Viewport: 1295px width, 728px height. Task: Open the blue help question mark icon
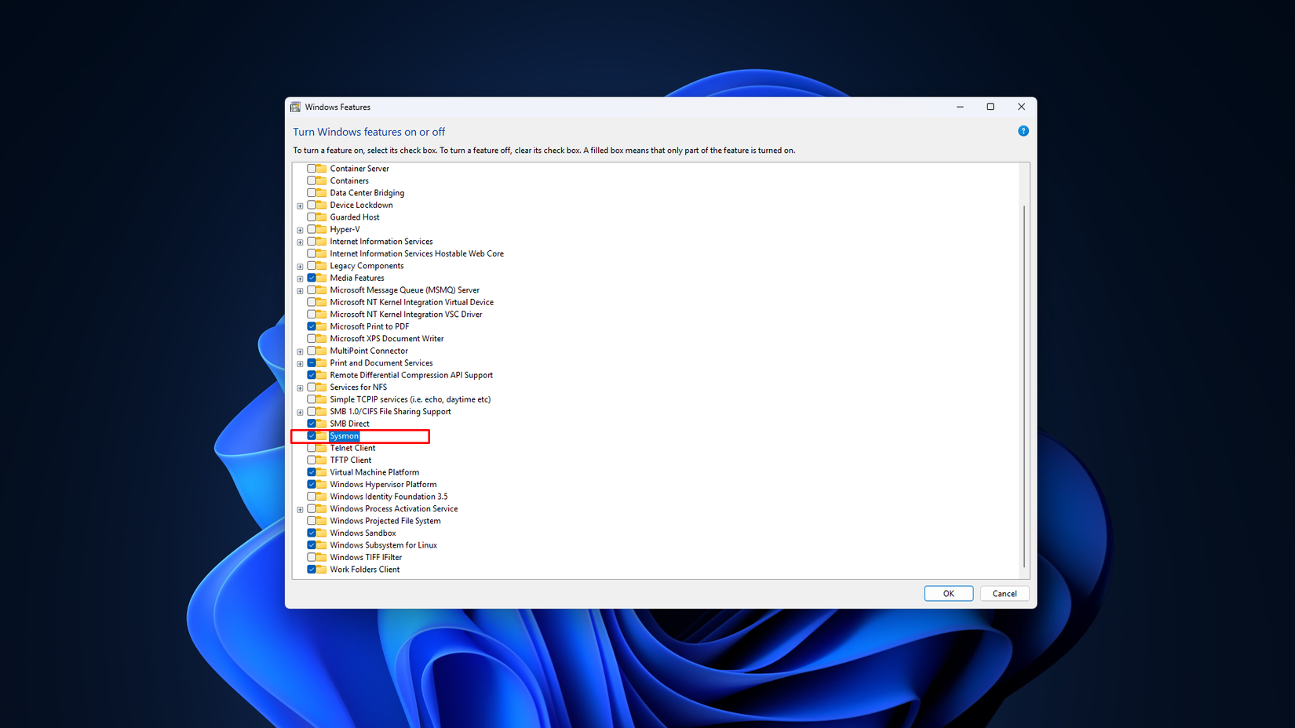[x=1023, y=131]
